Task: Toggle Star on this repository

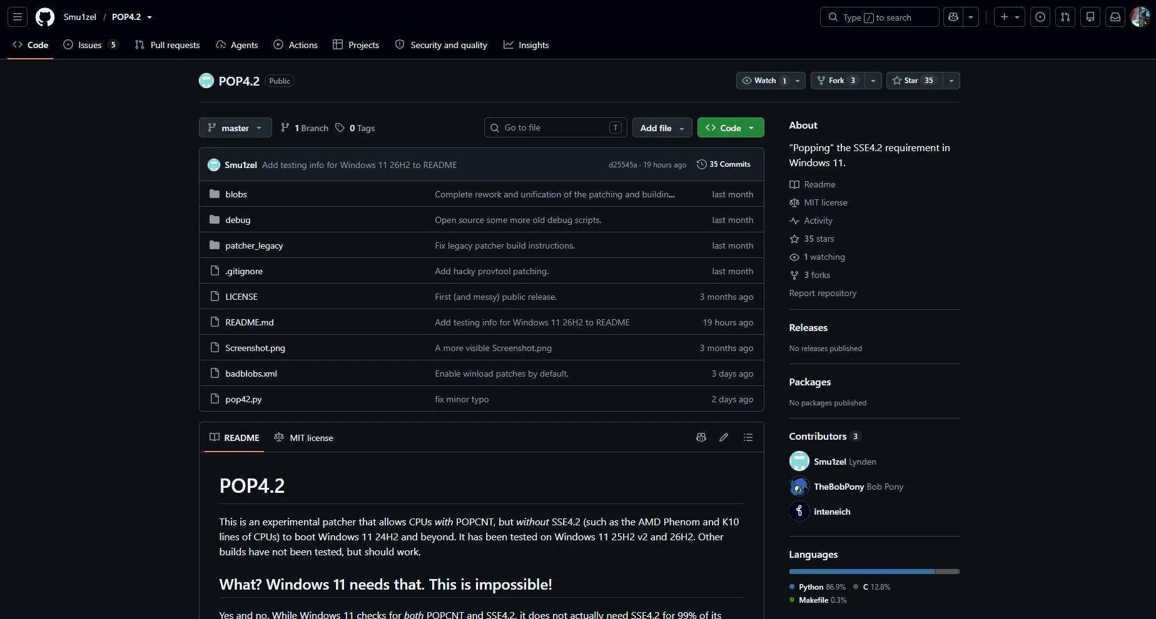Action: [913, 81]
